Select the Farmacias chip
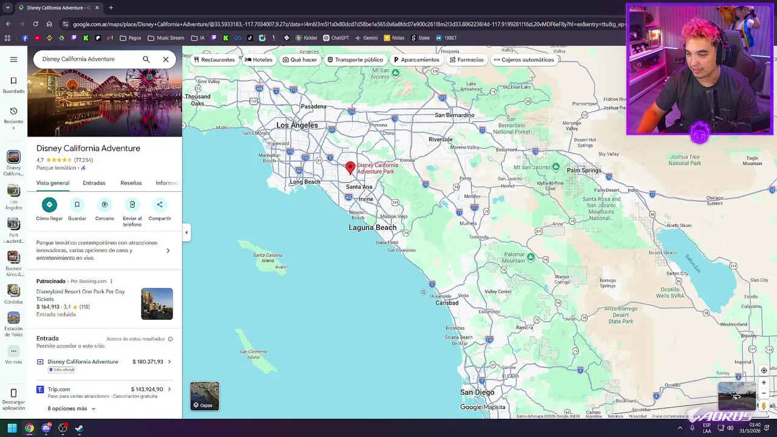Screen dimensions: 777x437 [467, 59]
